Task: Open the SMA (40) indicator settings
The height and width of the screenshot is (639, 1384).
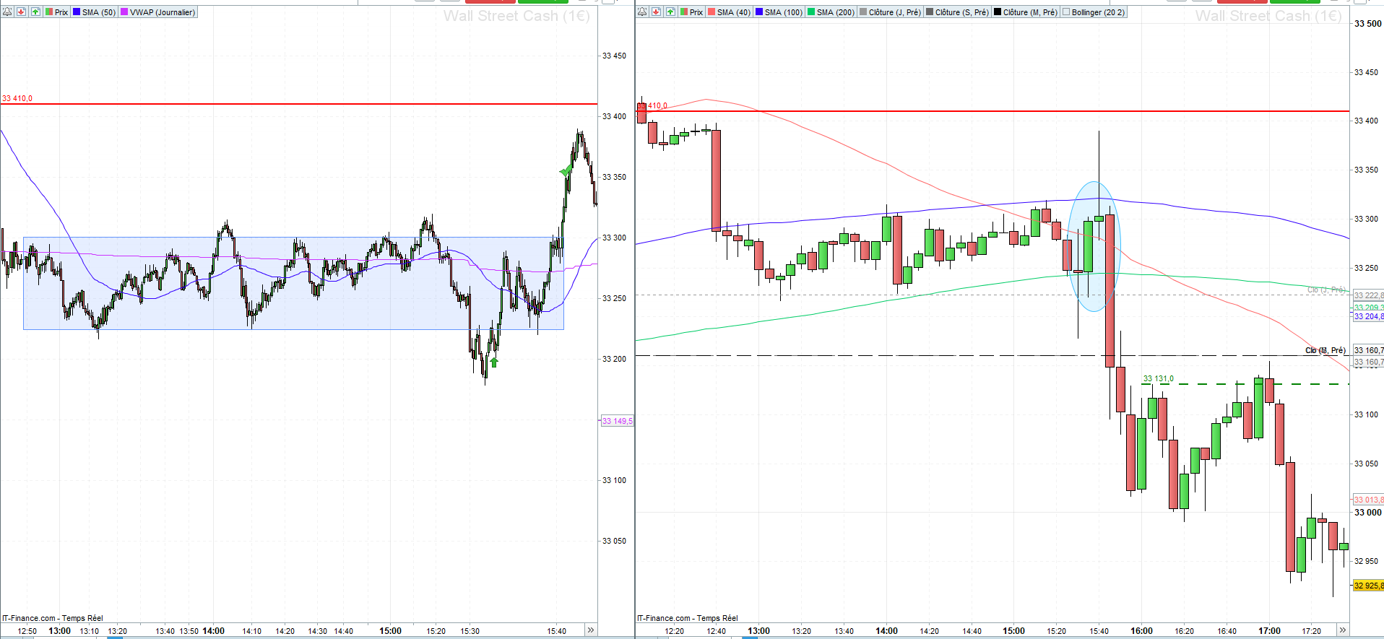Action: (730, 12)
